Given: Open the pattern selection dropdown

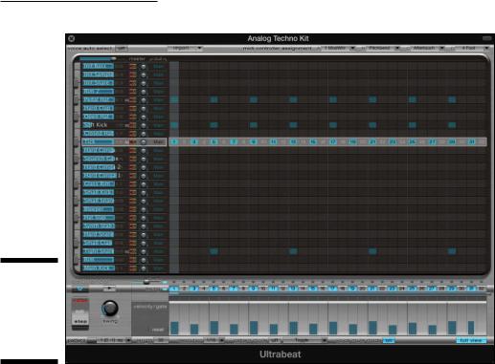Looking at the screenshot, I should pyautogui.click(x=113, y=340).
